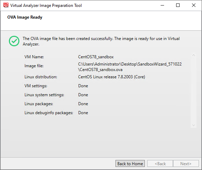This screenshot has height=170, width=202.
Task: Click the Linux packages Done status
Action: click(83, 104)
